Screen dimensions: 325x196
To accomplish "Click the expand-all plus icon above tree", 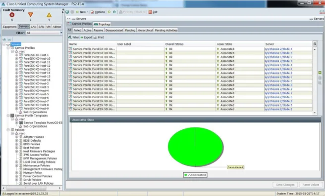I will click(4, 39).
